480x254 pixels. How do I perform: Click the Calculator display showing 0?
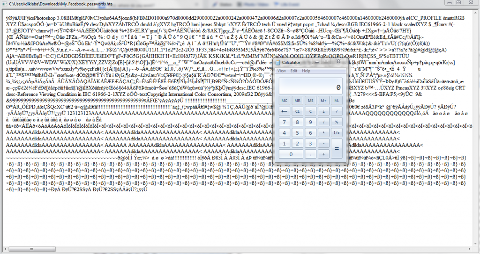310,86
